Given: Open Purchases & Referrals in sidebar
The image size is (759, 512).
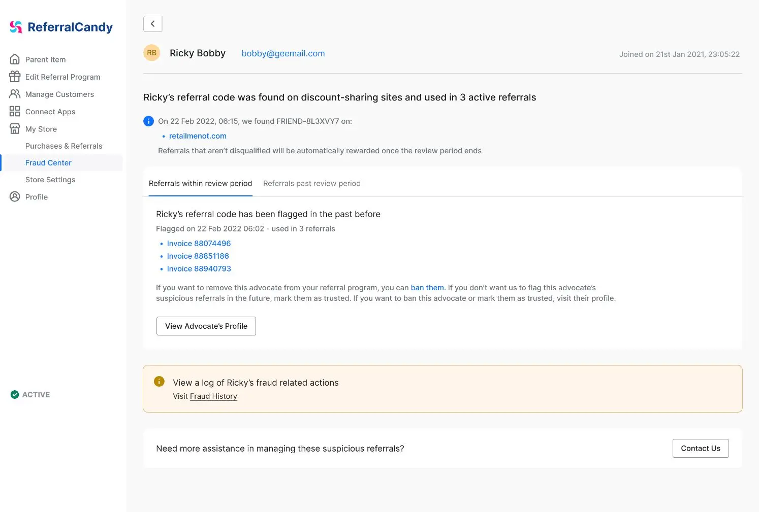Looking at the screenshot, I should coord(64,146).
